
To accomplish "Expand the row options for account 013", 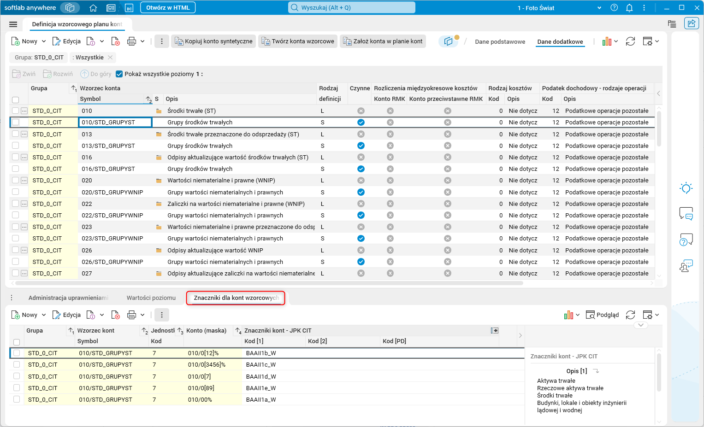I will pos(24,134).
